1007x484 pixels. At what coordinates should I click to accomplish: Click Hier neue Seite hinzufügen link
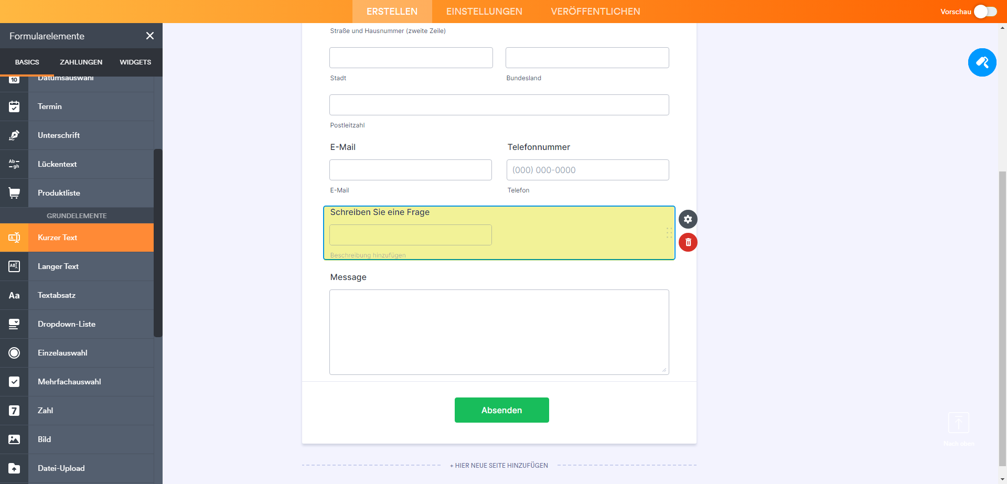[x=499, y=465]
